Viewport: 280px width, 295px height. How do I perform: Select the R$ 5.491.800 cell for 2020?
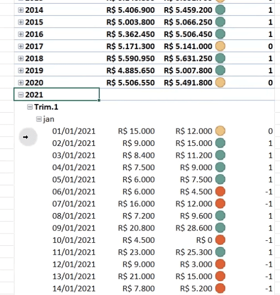click(x=188, y=82)
